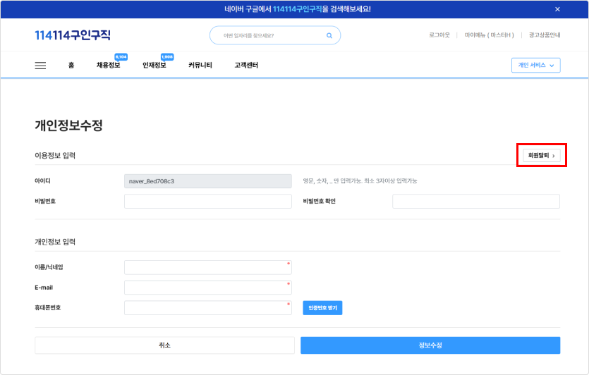Click the 채용정보 count badge

pos(121,57)
